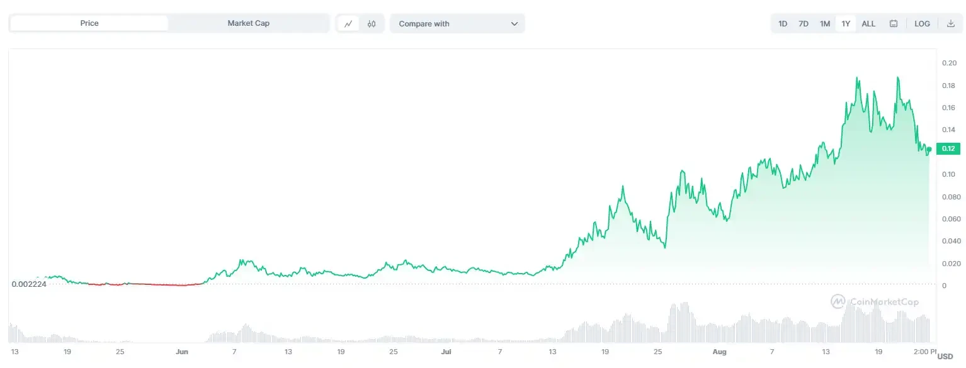966x368 pixels.
Task: Switch to the Market Cap tab
Action: click(248, 23)
